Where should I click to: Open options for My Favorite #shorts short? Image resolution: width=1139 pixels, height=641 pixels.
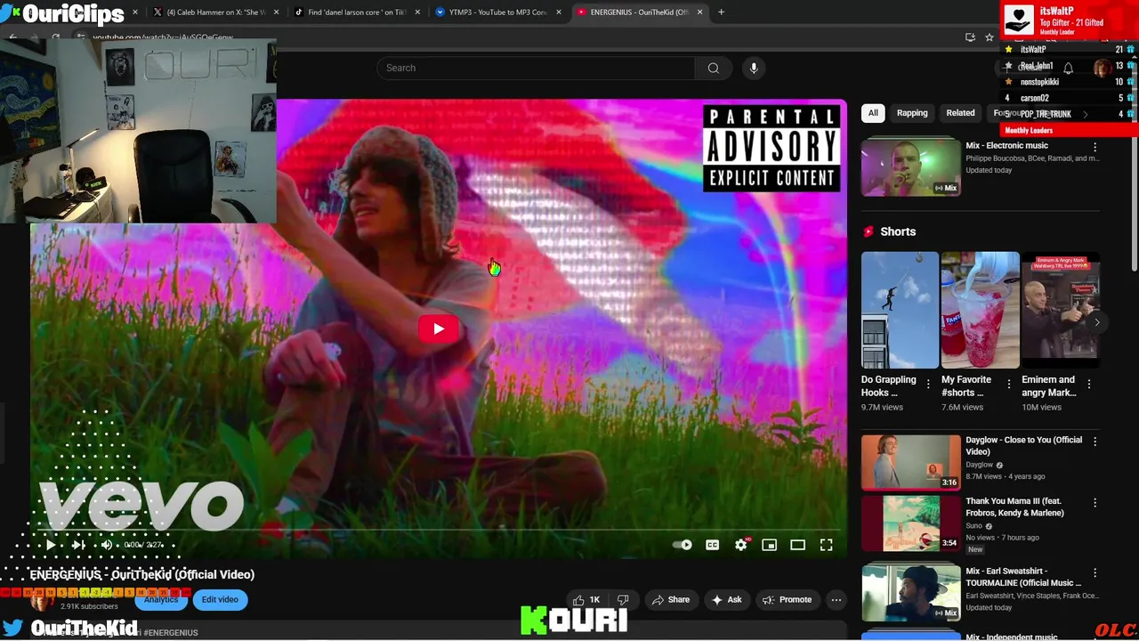[1008, 384]
